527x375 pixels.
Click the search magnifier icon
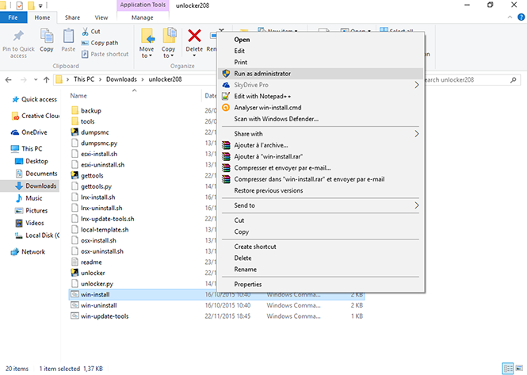(514, 80)
